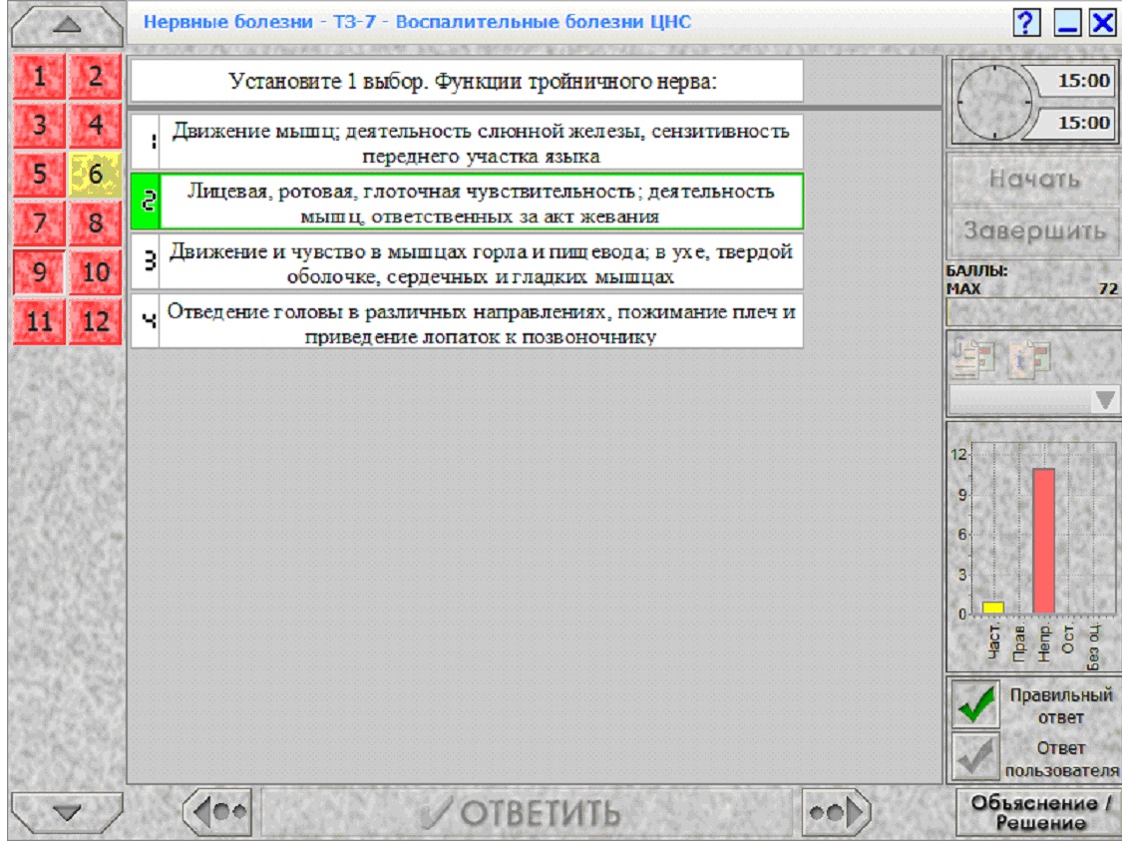Jump to question 10
The height and width of the screenshot is (841, 1122).
click(x=95, y=272)
